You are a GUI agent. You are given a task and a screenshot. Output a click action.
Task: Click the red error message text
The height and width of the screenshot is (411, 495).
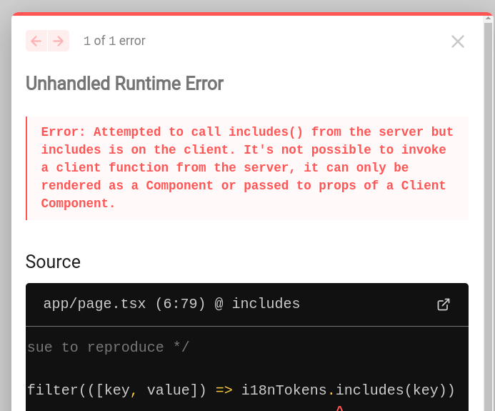point(247,167)
